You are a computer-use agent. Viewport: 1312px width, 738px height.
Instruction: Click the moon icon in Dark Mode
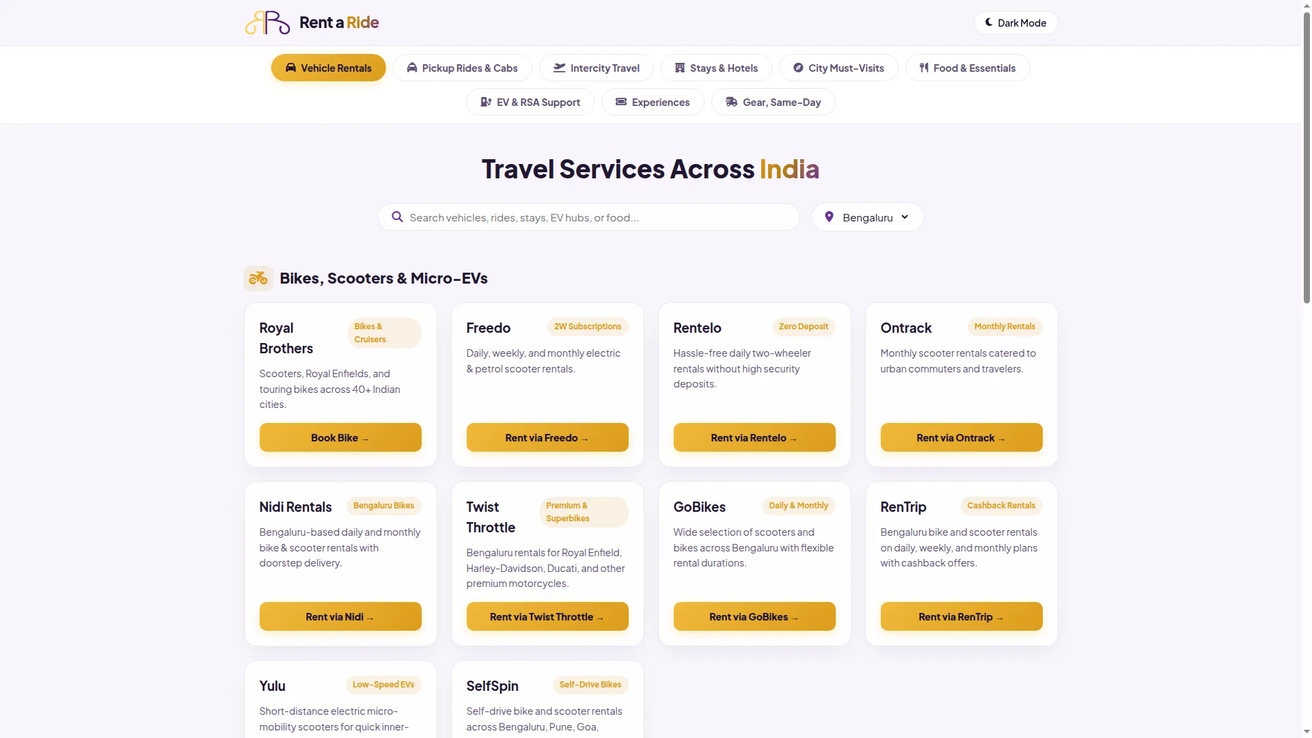pyautogui.click(x=989, y=23)
